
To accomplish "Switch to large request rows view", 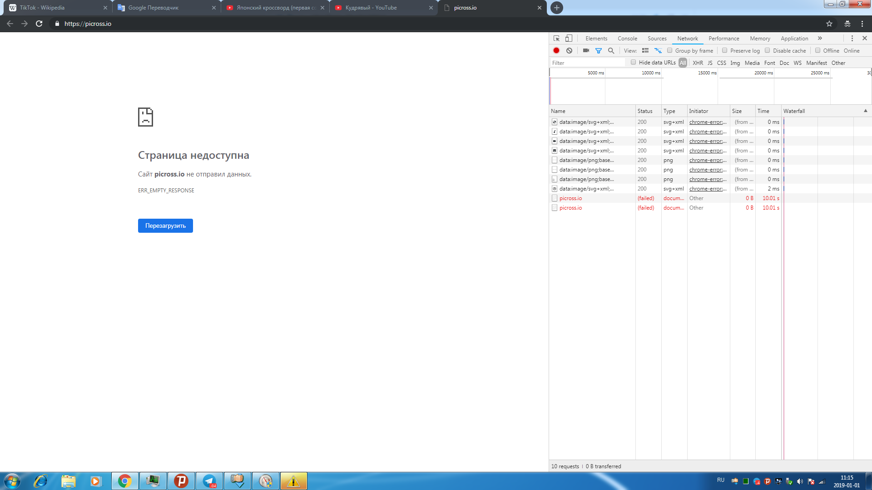I will (645, 50).
